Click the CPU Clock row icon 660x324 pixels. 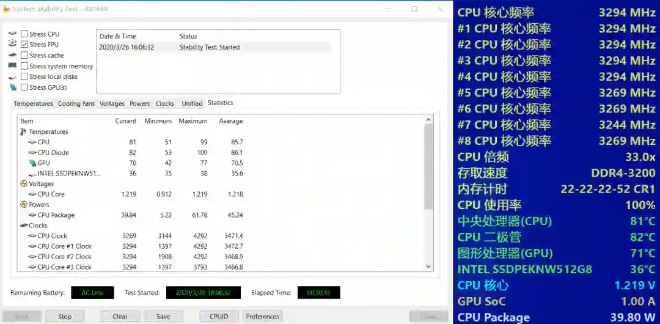[x=32, y=236]
